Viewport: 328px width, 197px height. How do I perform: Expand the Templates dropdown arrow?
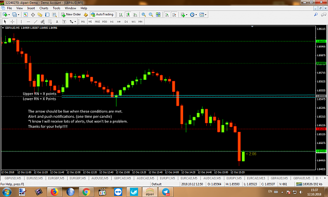[206, 15]
